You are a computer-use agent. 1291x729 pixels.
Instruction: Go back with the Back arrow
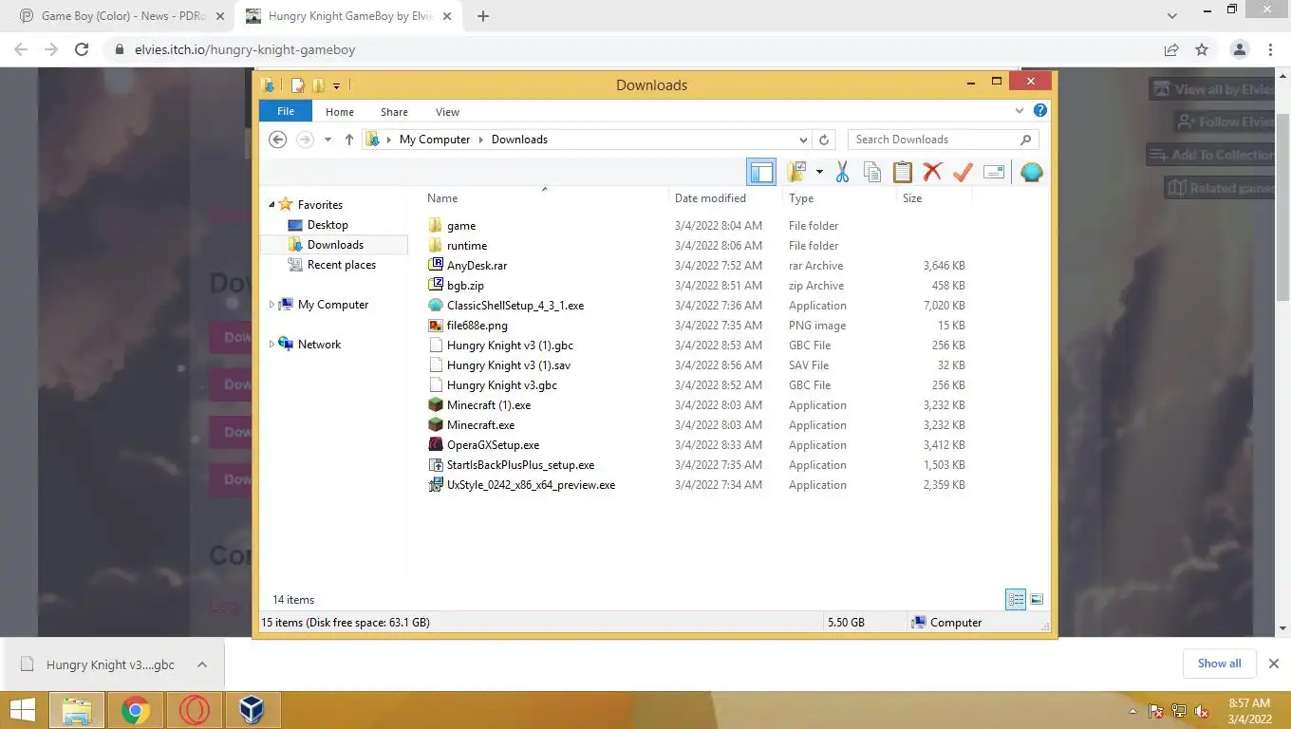point(277,140)
